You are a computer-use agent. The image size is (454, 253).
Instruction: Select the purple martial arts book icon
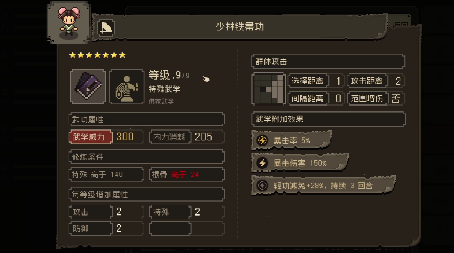pyautogui.click(x=88, y=87)
